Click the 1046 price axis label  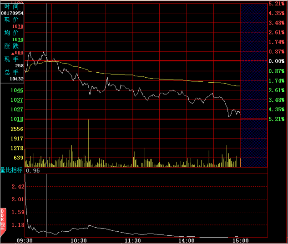(x=17, y=91)
